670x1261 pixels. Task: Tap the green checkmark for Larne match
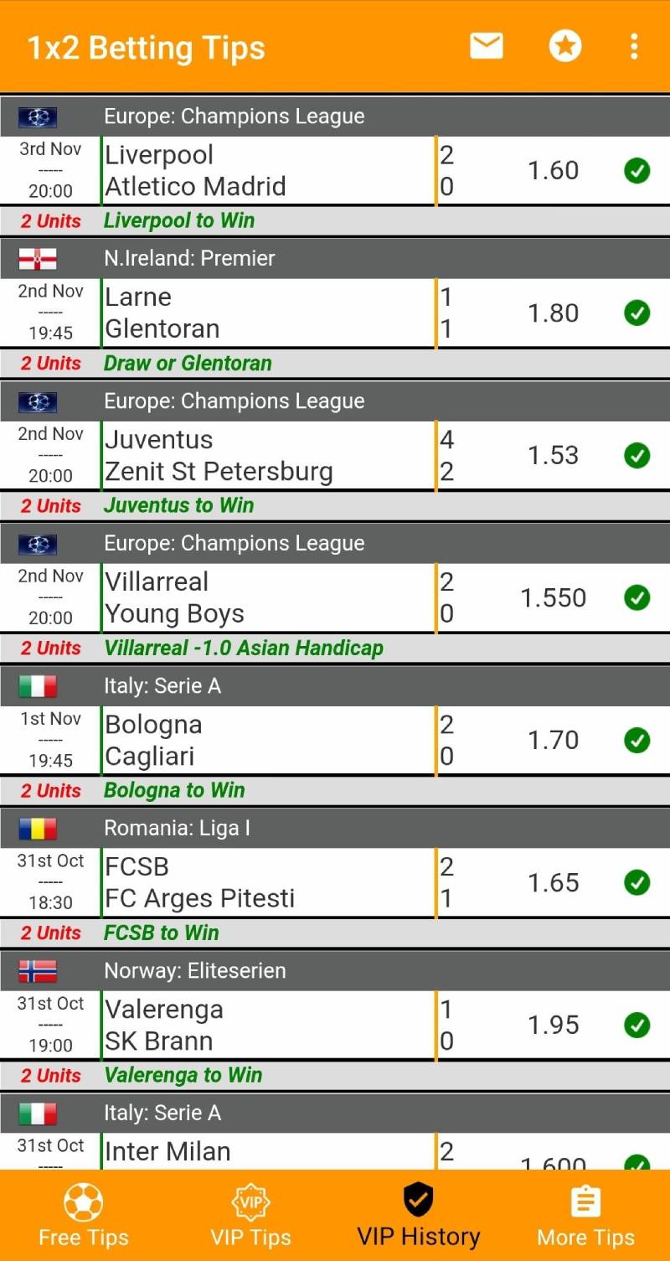click(x=637, y=313)
